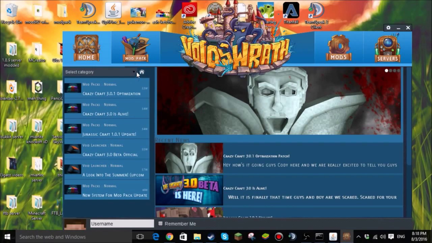Click the Void Launcher thumbnail for Crazy Craft 3.0 Beta Official

tap(73, 149)
